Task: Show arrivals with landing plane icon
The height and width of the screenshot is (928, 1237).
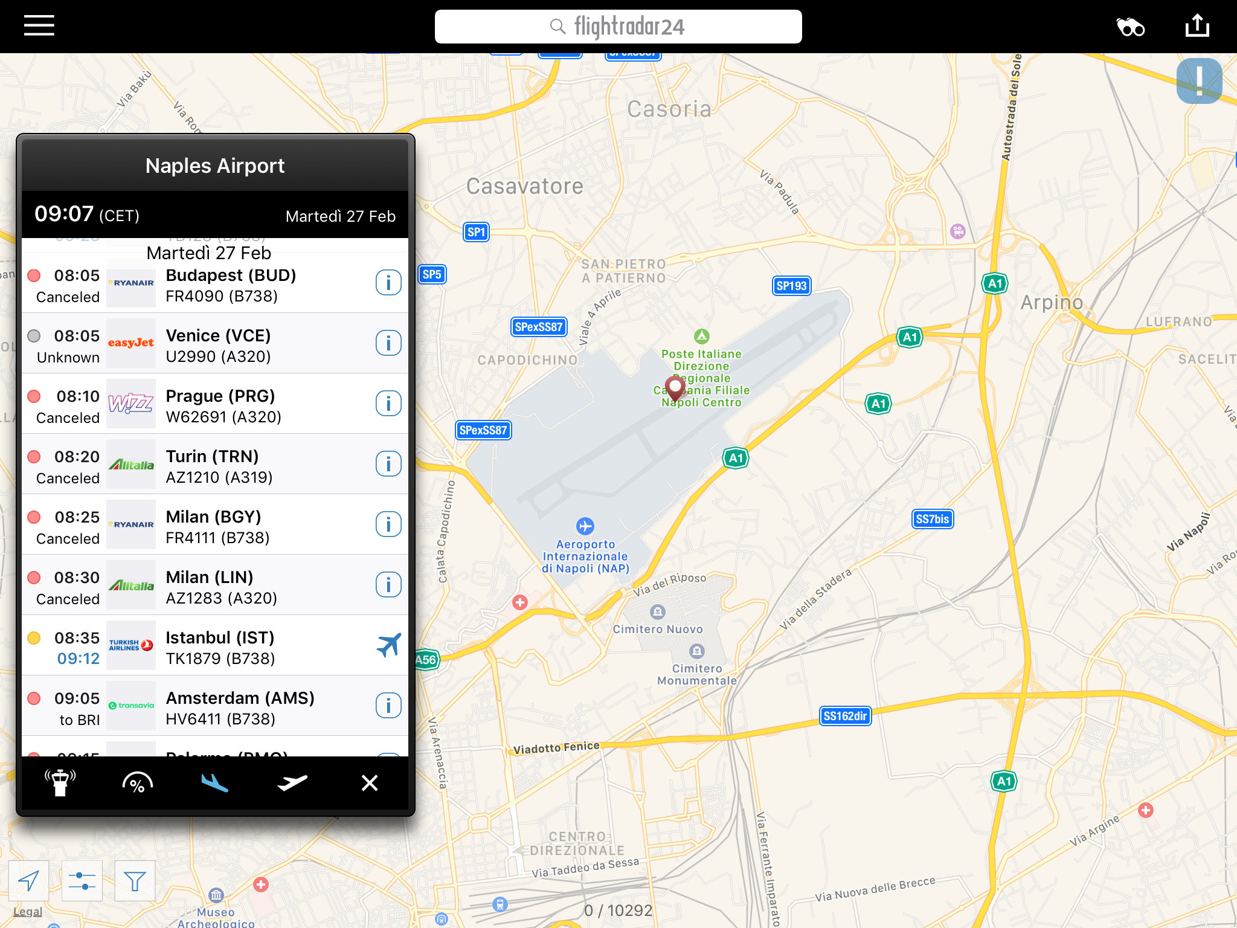Action: pos(214,782)
